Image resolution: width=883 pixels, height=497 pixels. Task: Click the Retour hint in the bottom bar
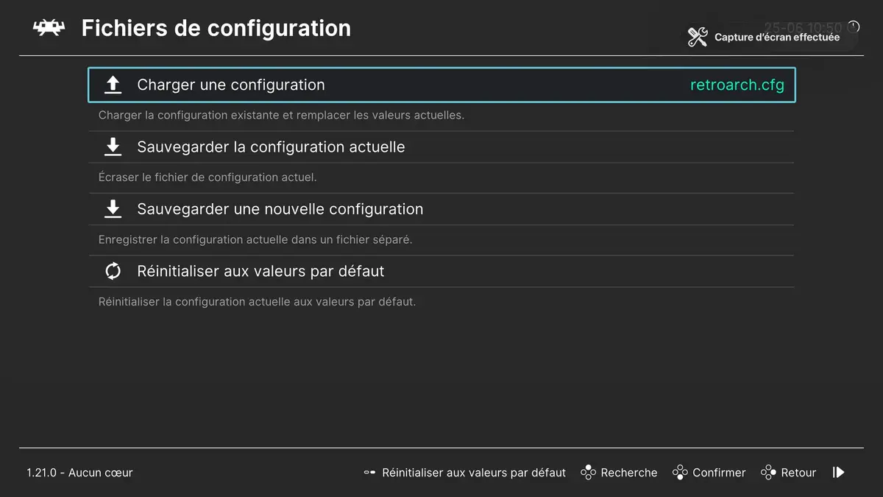[800, 472]
